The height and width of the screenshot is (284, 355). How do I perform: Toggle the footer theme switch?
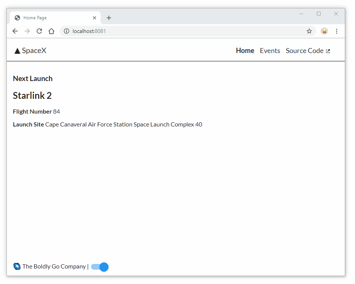99,267
